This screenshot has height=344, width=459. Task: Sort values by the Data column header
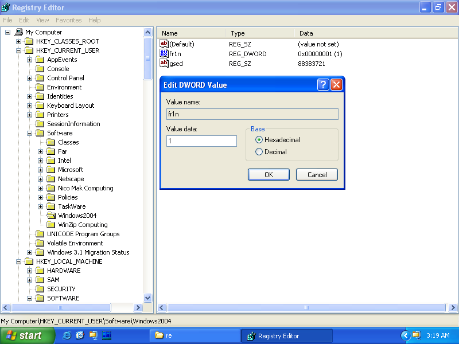tap(376, 33)
